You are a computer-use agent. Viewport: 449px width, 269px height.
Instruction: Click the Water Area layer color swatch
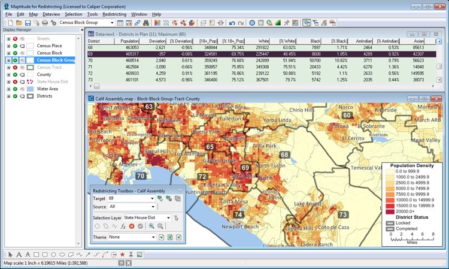(x=29, y=89)
